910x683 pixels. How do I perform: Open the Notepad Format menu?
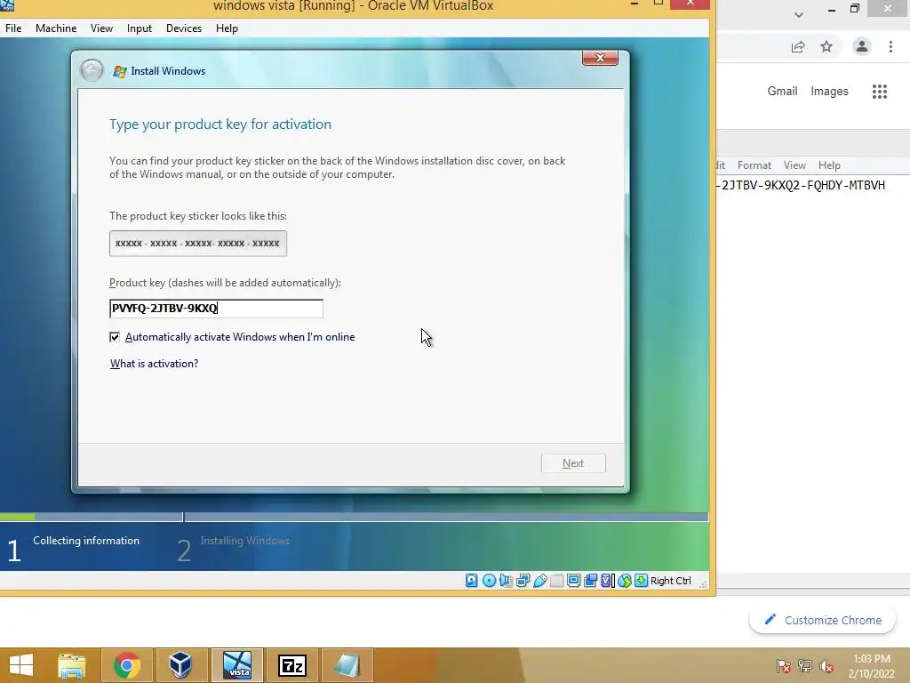coord(754,165)
